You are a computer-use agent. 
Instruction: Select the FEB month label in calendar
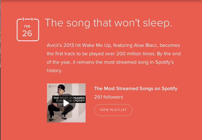[x=27, y=26]
